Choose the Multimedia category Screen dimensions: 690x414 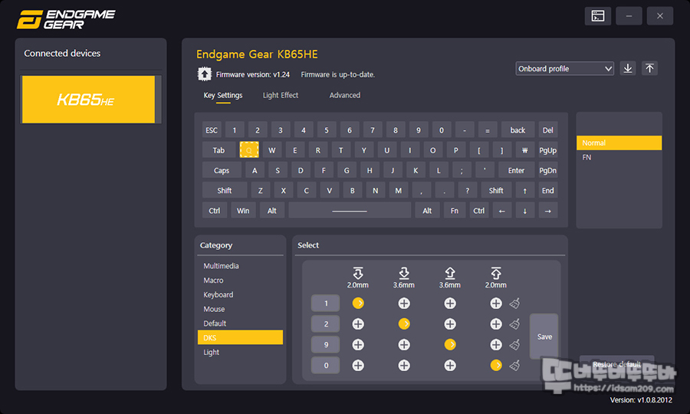[240, 266]
